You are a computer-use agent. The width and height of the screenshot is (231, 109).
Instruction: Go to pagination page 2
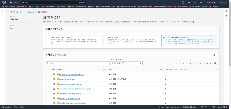click(x=184, y=63)
